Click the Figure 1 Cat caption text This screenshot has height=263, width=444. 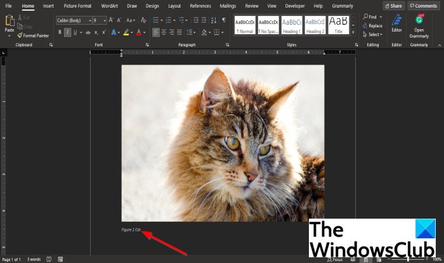coord(131,229)
